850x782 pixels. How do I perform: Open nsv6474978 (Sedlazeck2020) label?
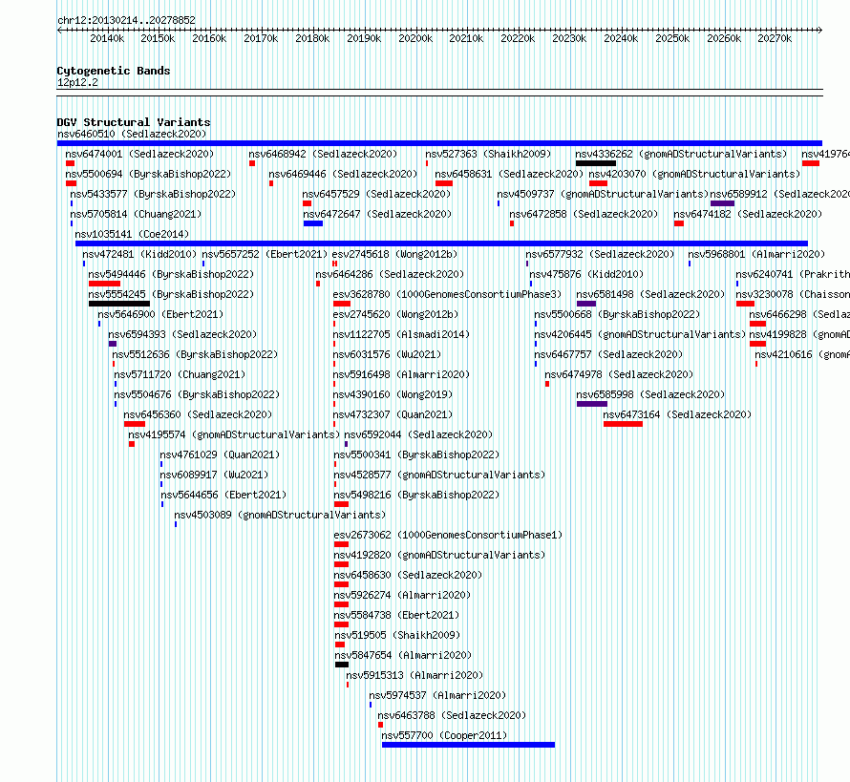pos(619,374)
